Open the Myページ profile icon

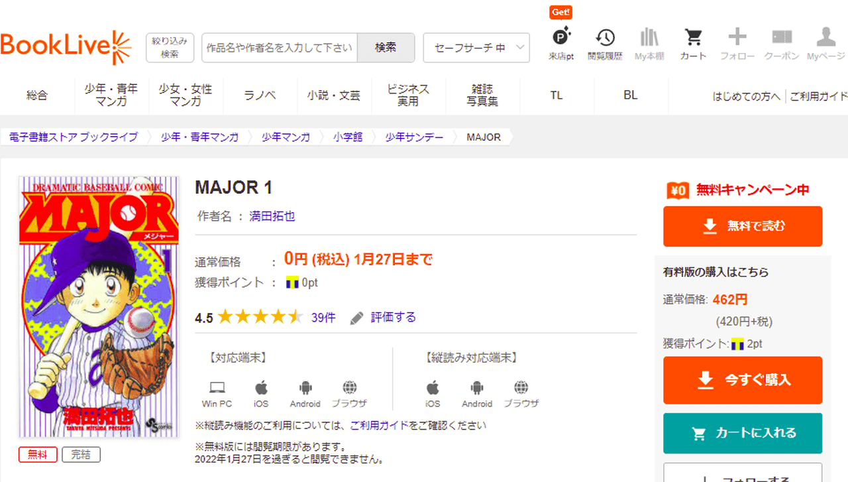coord(825,38)
